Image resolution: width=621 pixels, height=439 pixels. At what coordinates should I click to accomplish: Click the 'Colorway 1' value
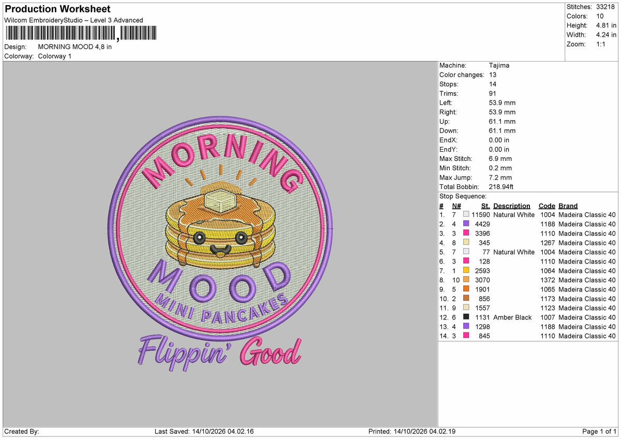point(55,56)
